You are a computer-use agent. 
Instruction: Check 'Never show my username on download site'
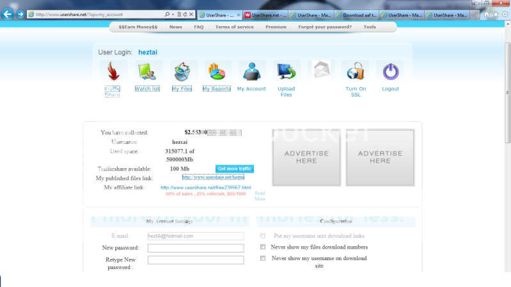(263, 258)
